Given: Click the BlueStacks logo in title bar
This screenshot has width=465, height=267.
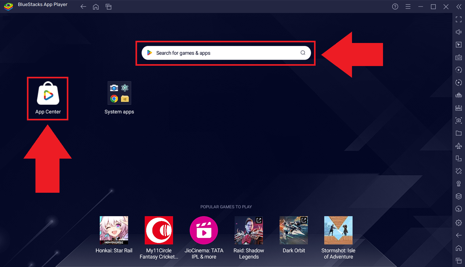Looking at the screenshot, I should pyautogui.click(x=9, y=6).
